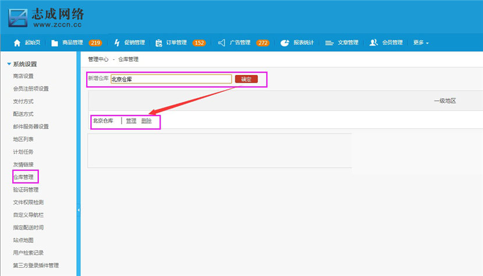Open 文件权限检测 in sidebar

pyautogui.click(x=28, y=202)
